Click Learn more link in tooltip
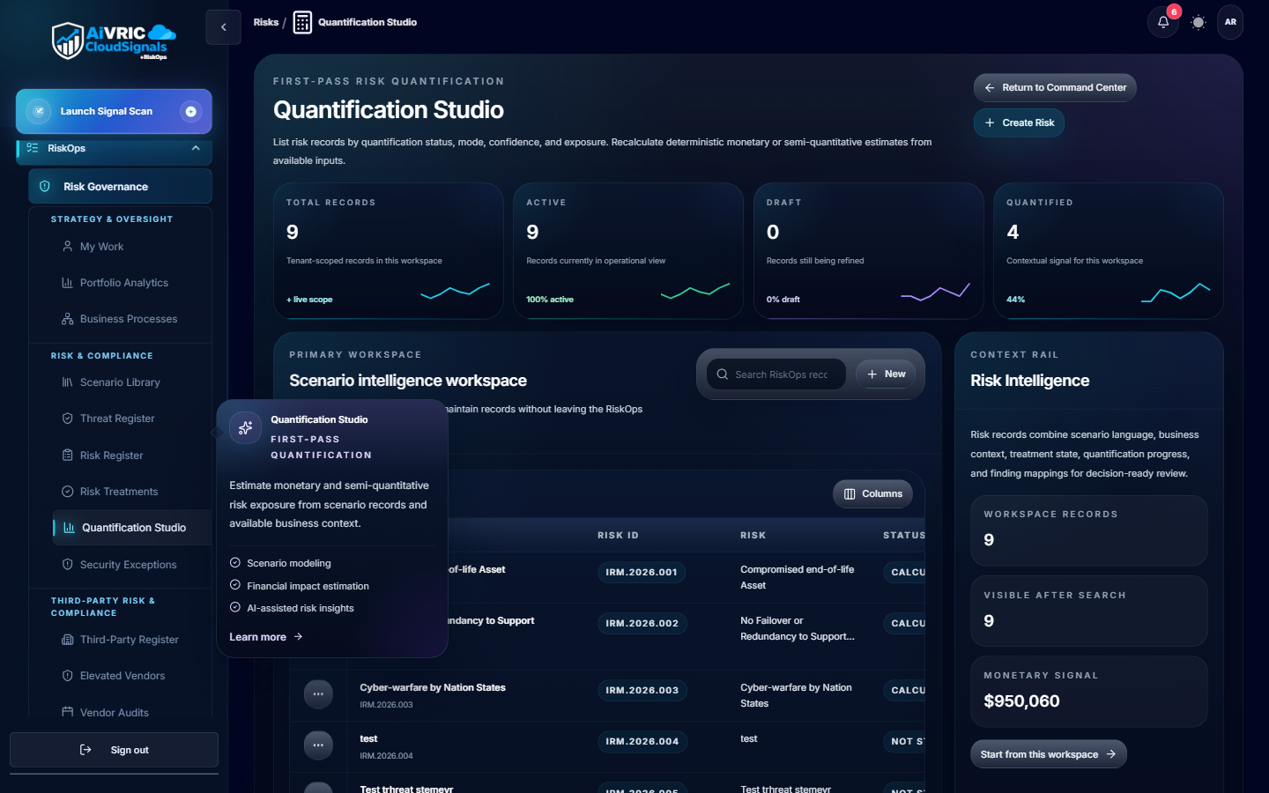This screenshot has width=1269, height=793. pyautogui.click(x=265, y=637)
